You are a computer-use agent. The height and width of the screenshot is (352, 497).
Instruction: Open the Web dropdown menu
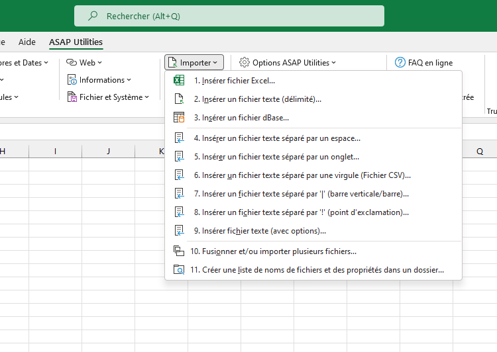point(84,62)
